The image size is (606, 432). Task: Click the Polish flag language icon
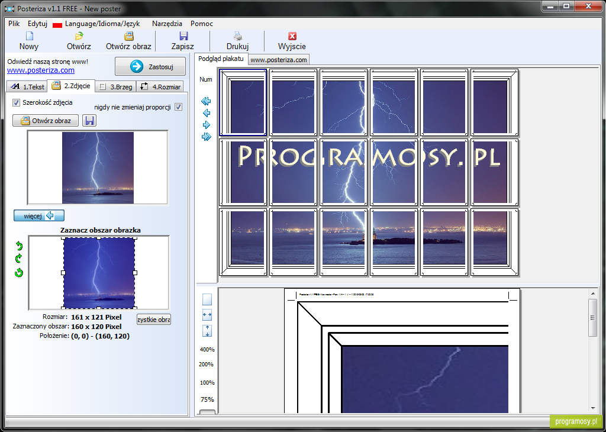[57, 24]
